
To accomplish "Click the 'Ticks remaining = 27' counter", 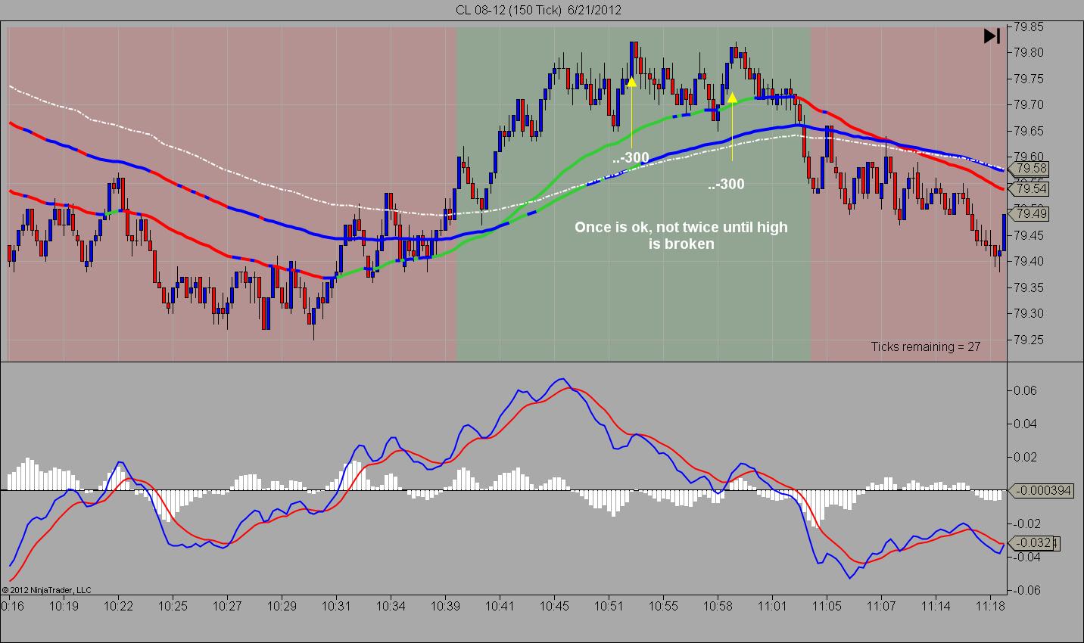I will [x=926, y=346].
